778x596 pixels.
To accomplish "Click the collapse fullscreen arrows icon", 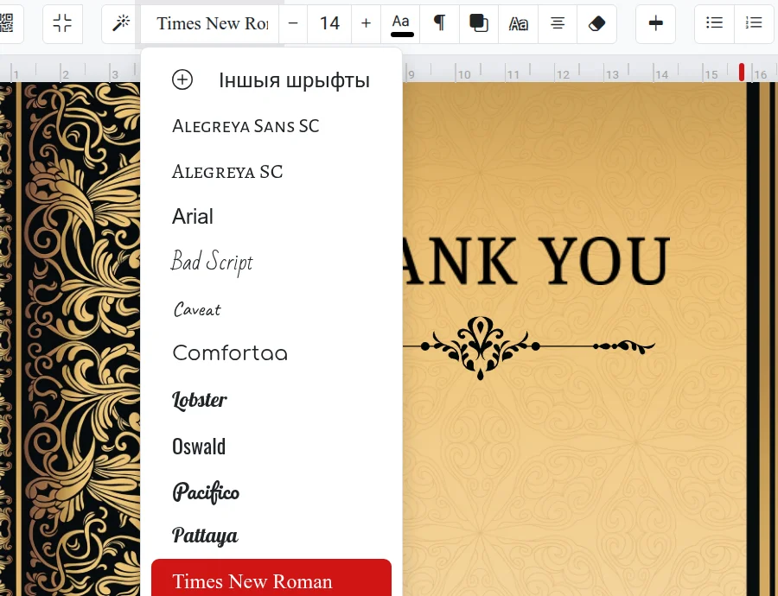I will (62, 23).
